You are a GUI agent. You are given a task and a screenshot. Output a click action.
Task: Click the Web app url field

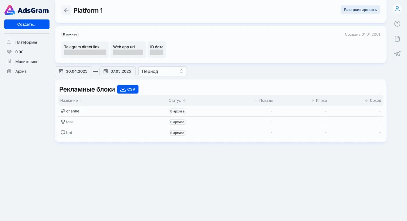[x=128, y=50]
